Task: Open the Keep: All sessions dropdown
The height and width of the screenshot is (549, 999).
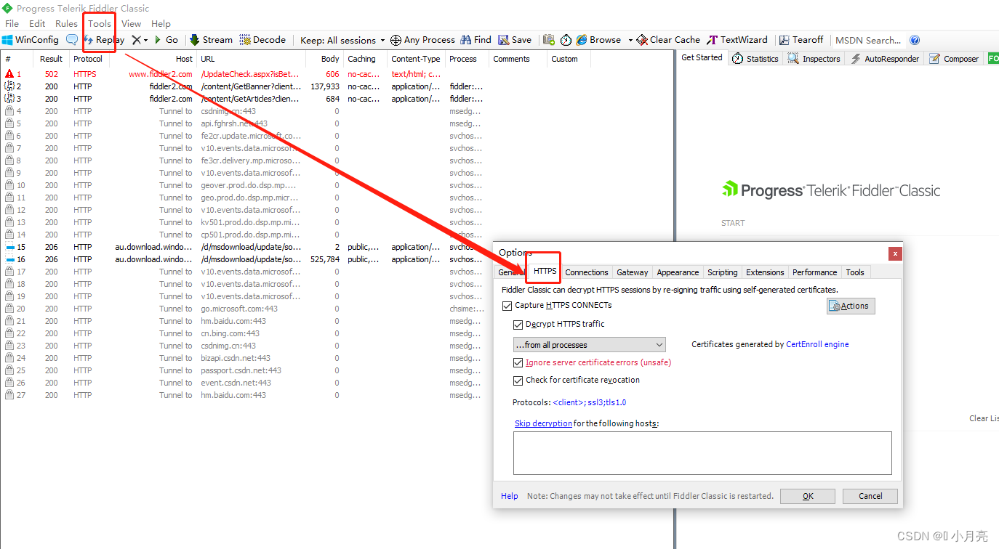Action: tap(342, 40)
